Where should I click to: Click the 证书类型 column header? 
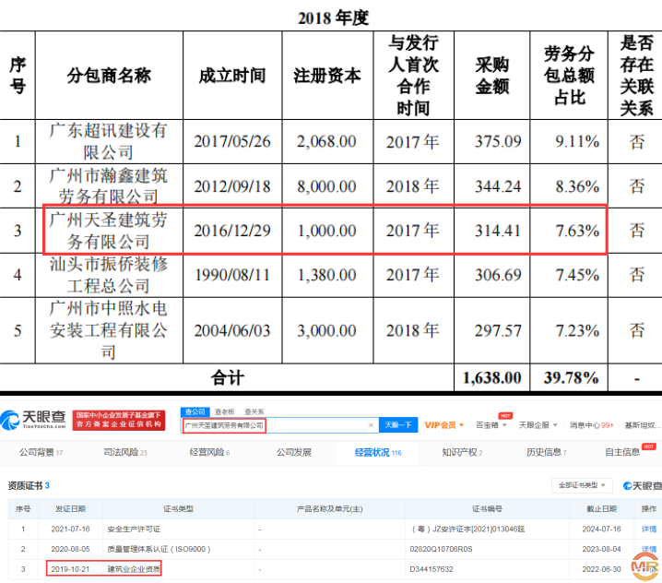[179, 508]
